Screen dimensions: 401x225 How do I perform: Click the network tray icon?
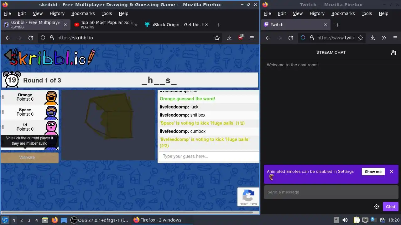(365, 220)
